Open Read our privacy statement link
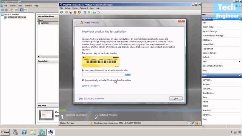Image resolution: width=242 pixels, height=136 pixels. (x=92, y=99)
